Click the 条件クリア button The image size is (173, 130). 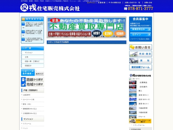[x=40, y=74]
